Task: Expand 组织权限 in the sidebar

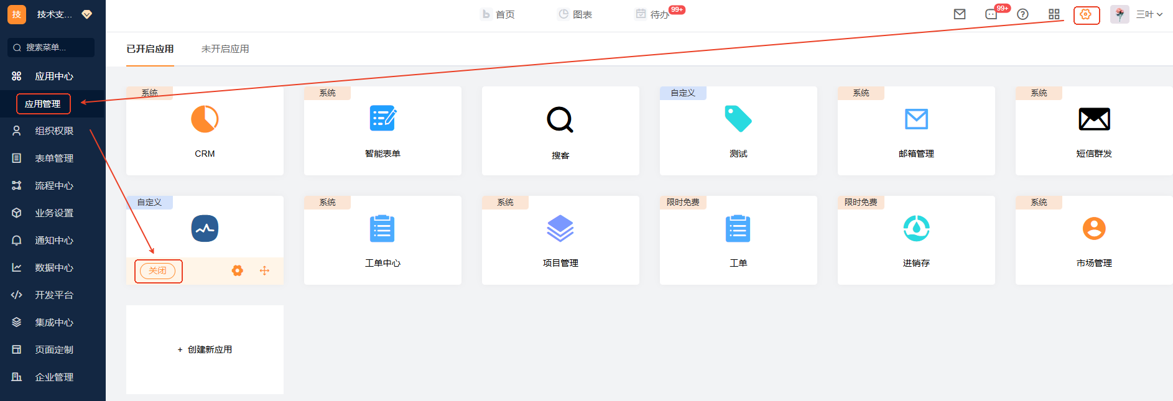Action: (x=53, y=131)
